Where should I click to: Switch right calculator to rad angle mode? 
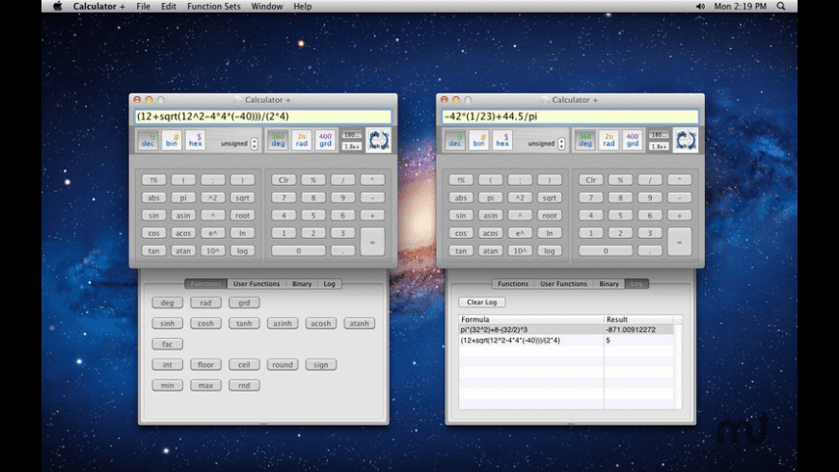(x=609, y=140)
